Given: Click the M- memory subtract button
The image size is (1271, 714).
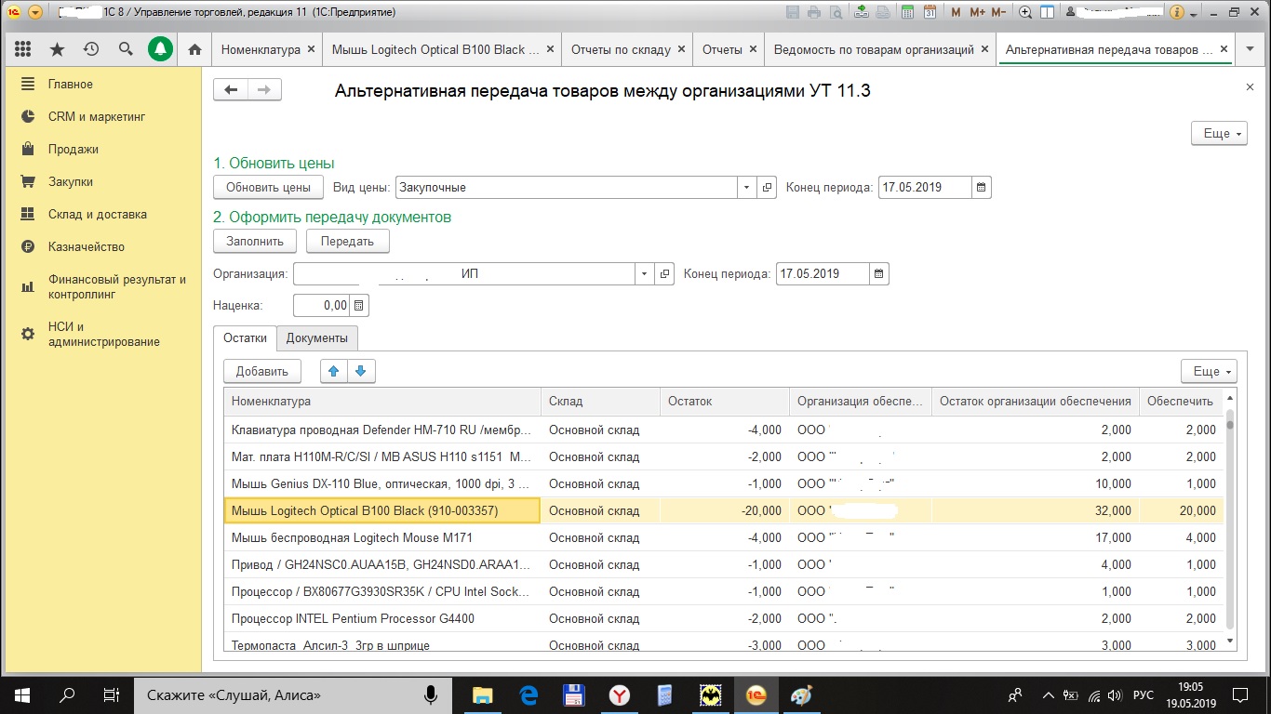Looking at the screenshot, I should (x=998, y=12).
